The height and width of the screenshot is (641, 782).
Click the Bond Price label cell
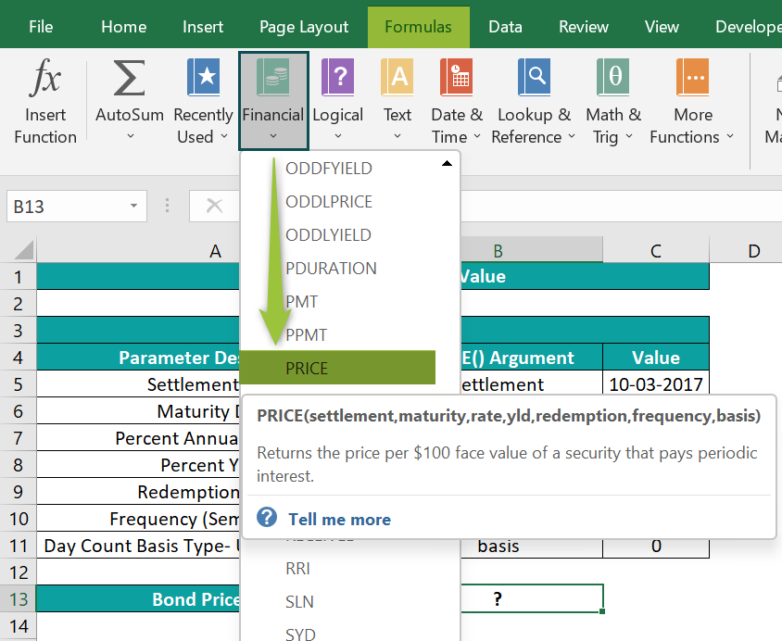pos(138,599)
